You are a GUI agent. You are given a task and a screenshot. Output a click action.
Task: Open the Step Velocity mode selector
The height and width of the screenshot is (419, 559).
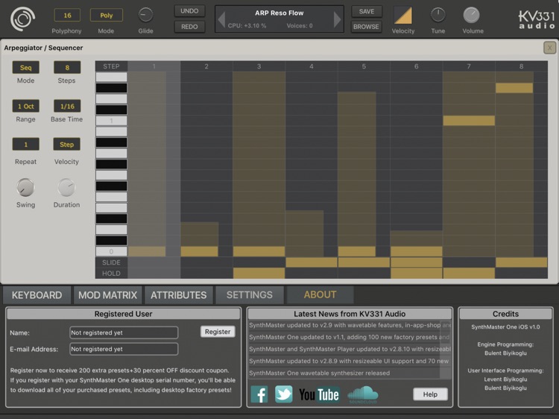click(x=66, y=145)
